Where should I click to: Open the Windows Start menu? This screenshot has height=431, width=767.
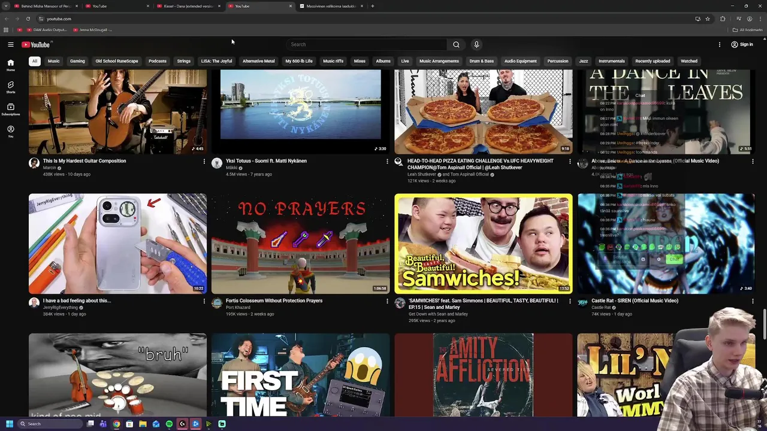(9, 424)
